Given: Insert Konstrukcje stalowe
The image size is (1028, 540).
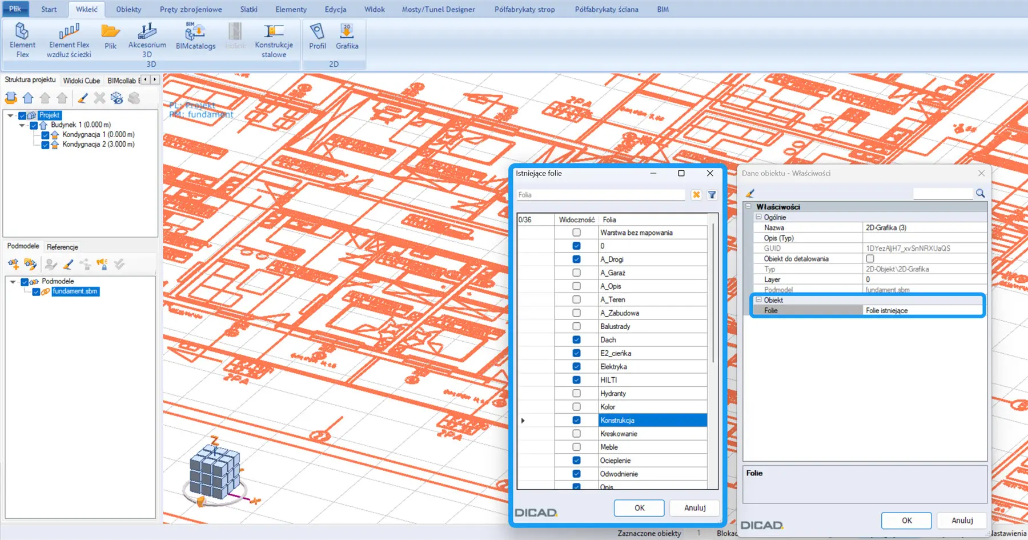Looking at the screenshot, I should click(274, 40).
